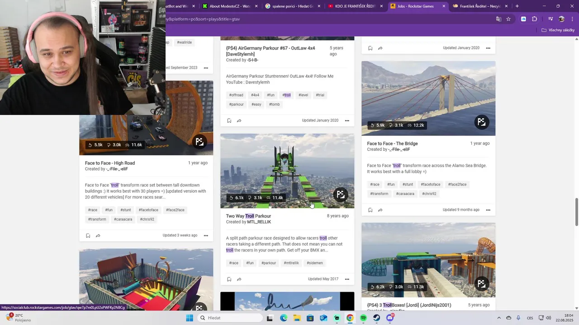This screenshot has width=579, height=325.
Task: Visit creator MTL_RELLIK profile
Action: tap(259, 222)
